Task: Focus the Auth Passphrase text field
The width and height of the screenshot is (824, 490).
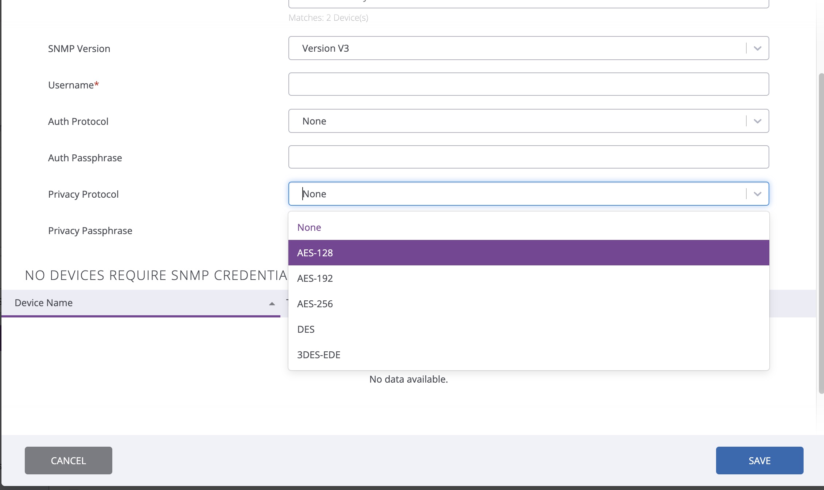Action: tap(528, 157)
